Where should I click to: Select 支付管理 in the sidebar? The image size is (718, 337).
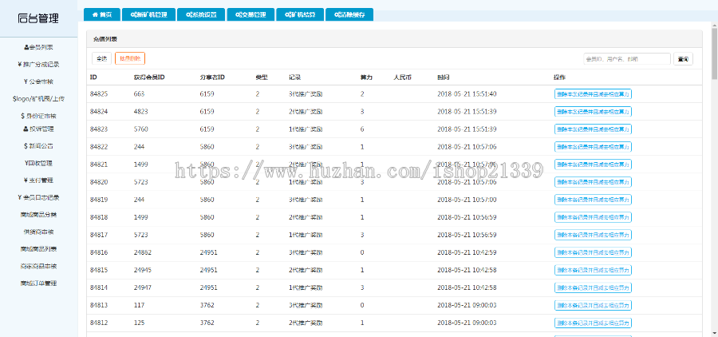(39, 180)
